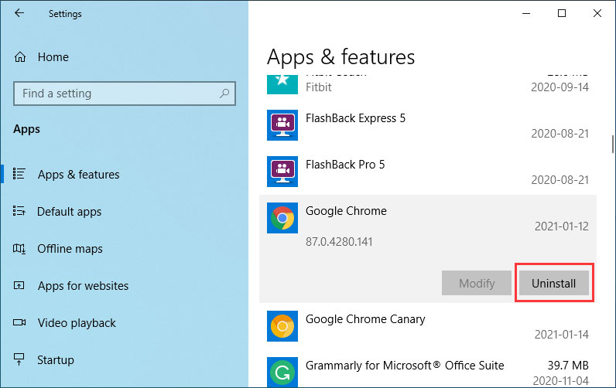Select FlashBack Pro 5 entry name
Viewport: 616px width, 388px height.
click(345, 165)
